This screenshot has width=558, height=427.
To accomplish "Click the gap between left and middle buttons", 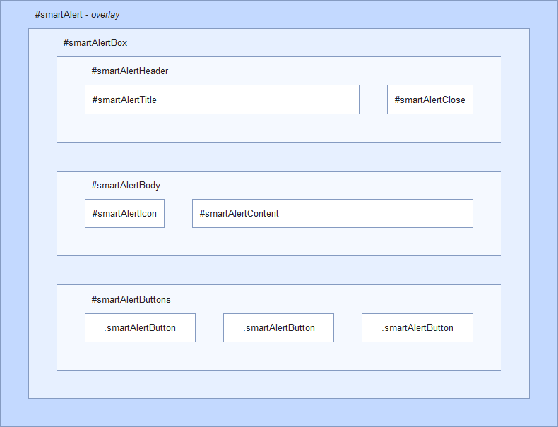I will click(209, 327).
